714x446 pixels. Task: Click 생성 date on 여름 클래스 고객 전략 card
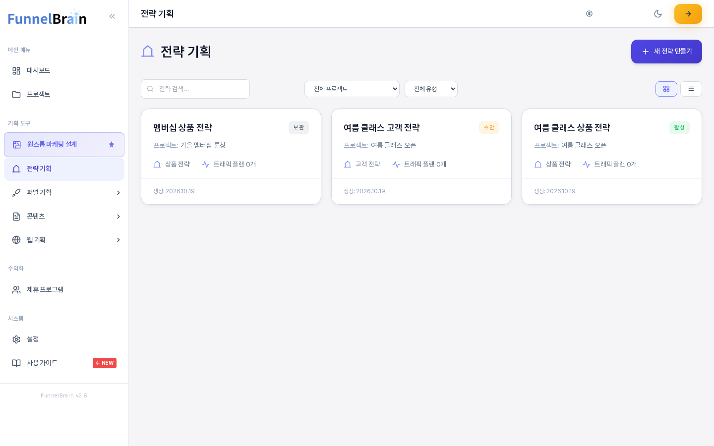pyautogui.click(x=364, y=191)
